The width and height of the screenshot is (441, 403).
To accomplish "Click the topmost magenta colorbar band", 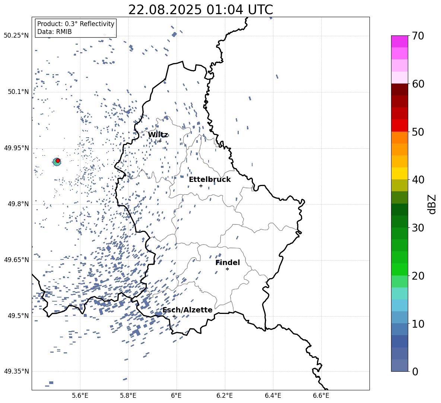I will [x=400, y=41].
